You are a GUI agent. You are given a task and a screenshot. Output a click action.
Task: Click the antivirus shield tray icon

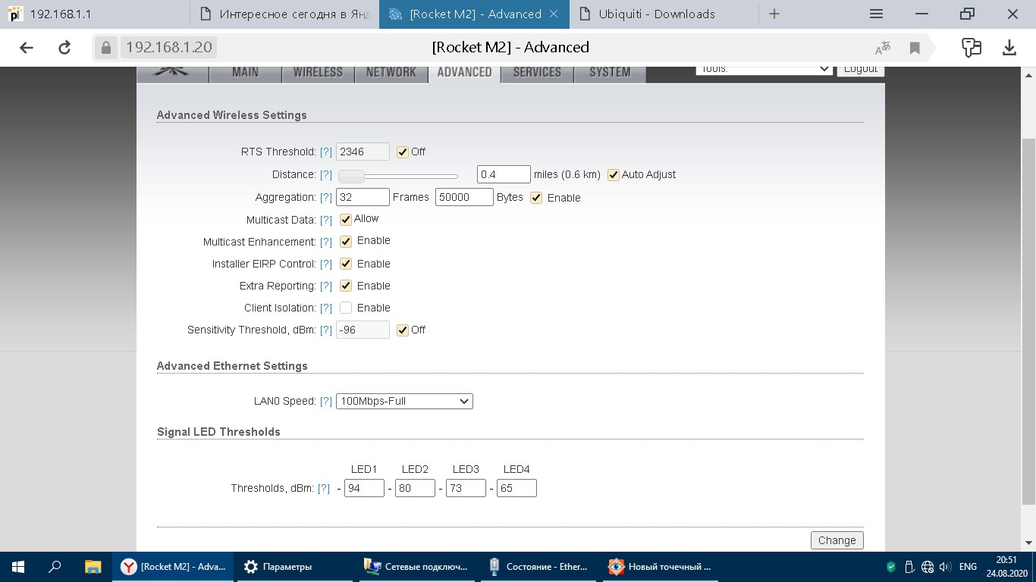[x=891, y=566]
